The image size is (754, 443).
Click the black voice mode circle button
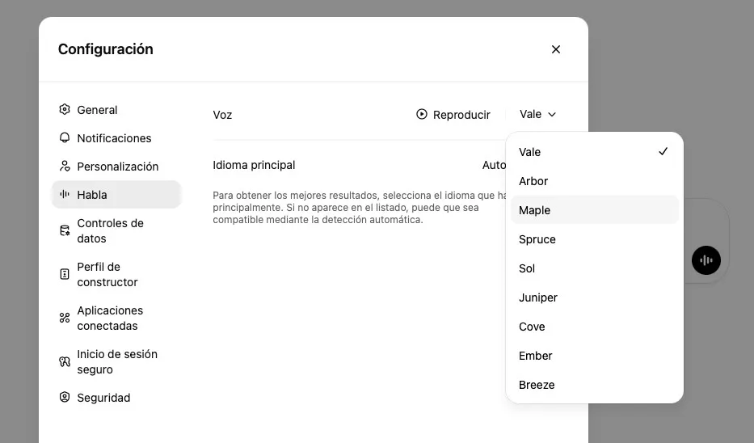(706, 260)
